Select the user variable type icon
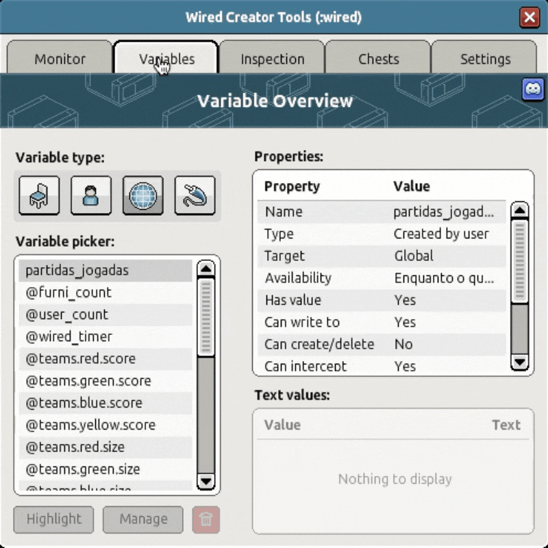The width and height of the screenshot is (548, 548). click(91, 195)
